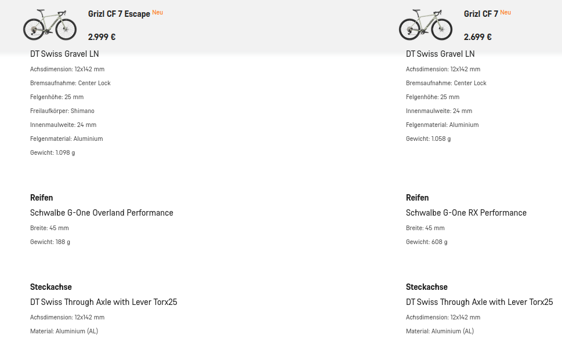
Task: Click Material: Aluminium (AL) under Escape Steckachse
Action: tap(64, 332)
